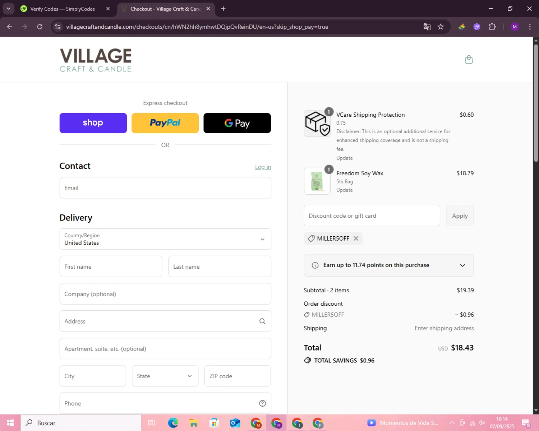Click the translate page icon
Viewport: 539px width, 431px height.
point(427,27)
